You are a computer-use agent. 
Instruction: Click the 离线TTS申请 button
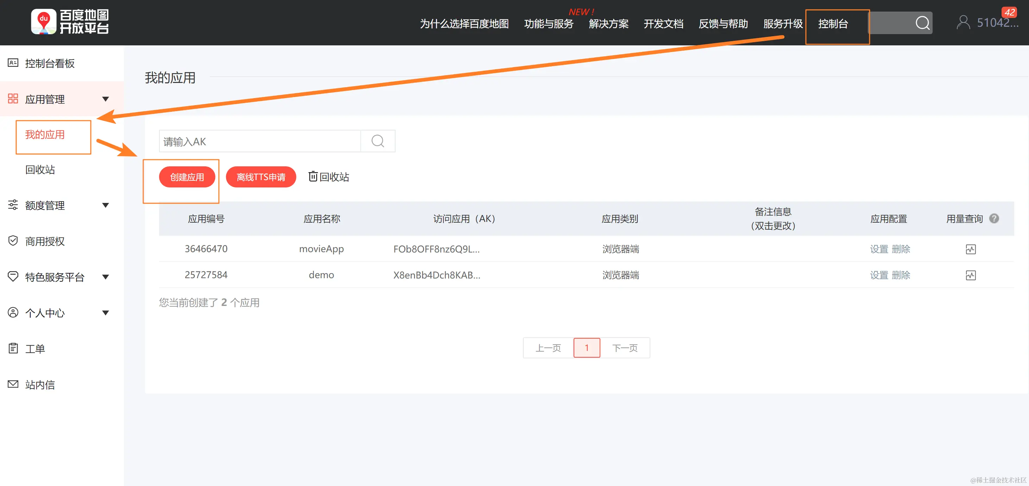261,177
